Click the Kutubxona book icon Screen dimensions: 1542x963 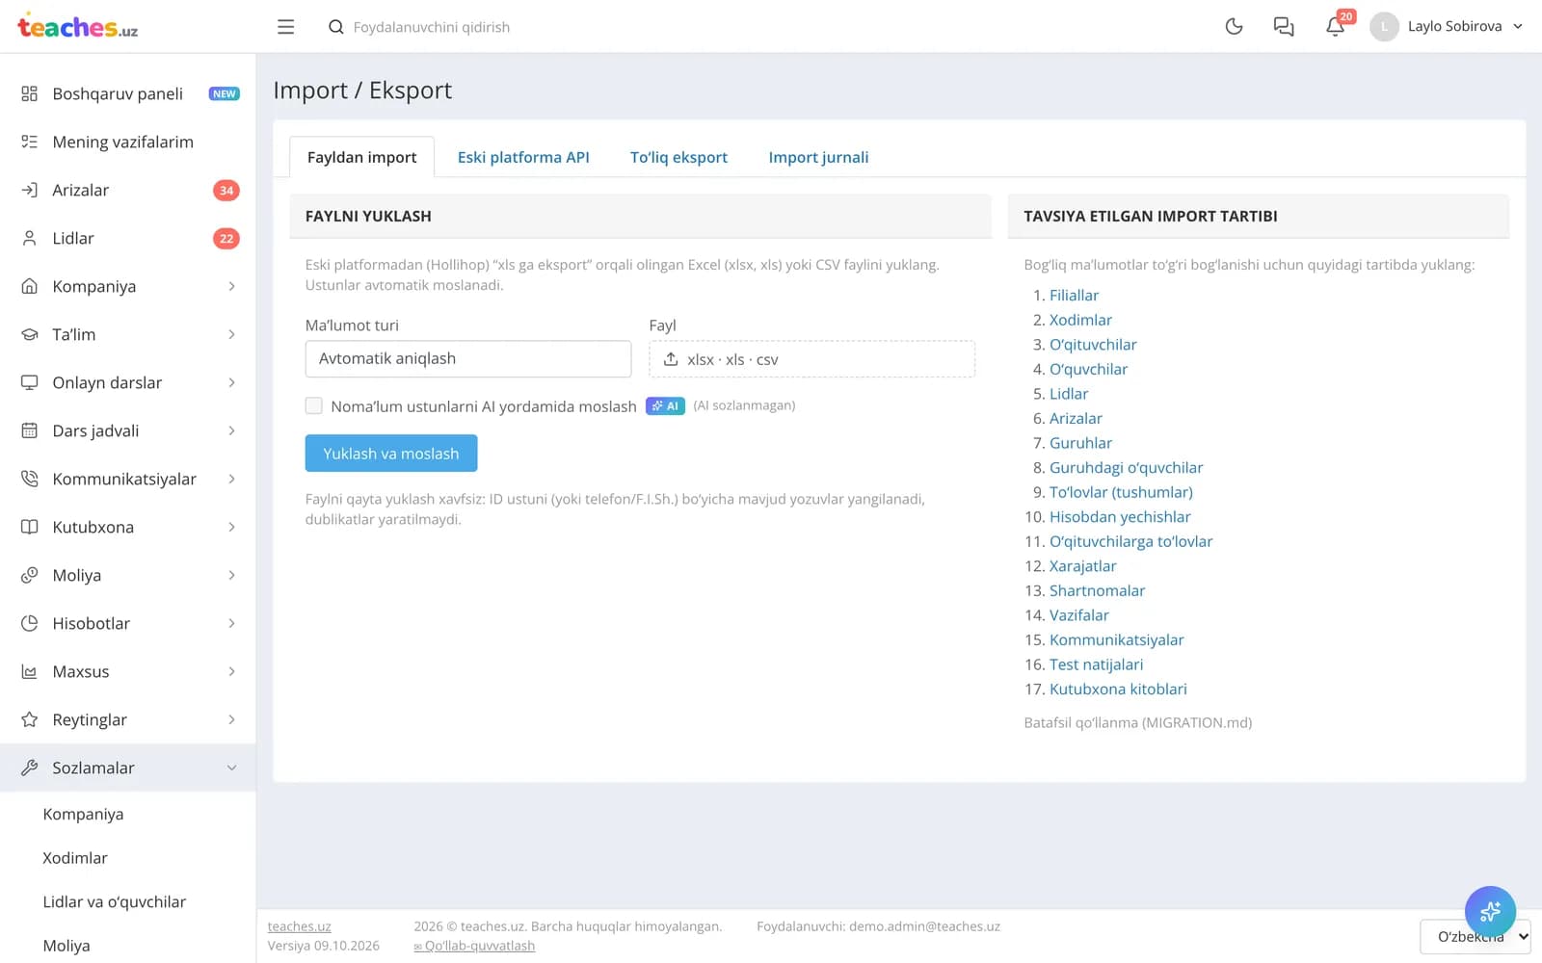click(x=30, y=527)
